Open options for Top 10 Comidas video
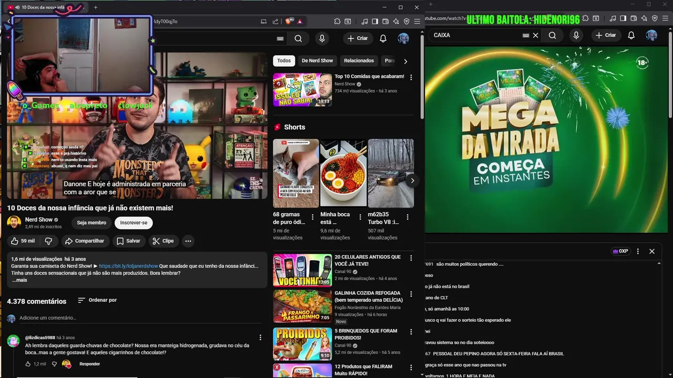Viewport: 673px width, 378px height. [411, 77]
